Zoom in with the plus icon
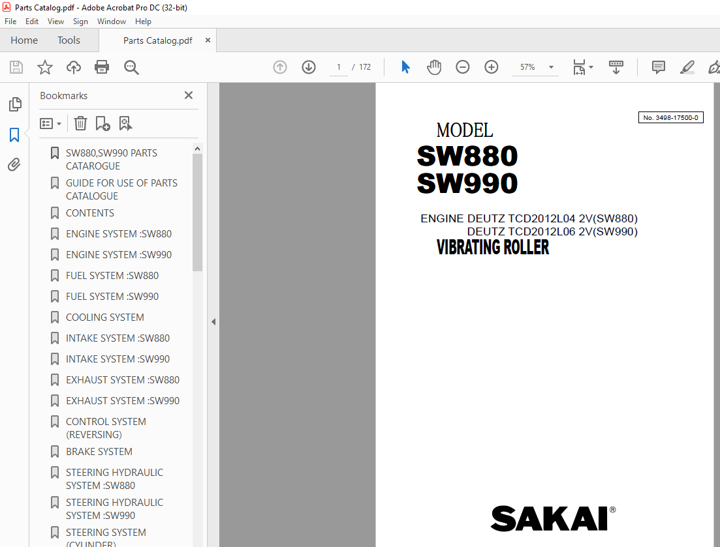The image size is (720, 547). [492, 67]
